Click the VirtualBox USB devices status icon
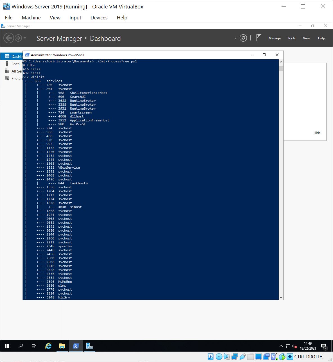 [x=242, y=357]
